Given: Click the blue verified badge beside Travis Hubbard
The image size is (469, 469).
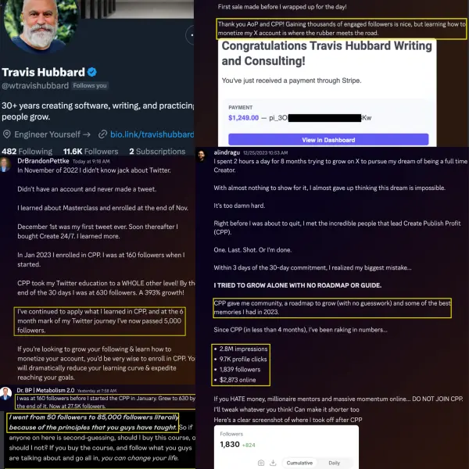Looking at the screenshot, I should click(x=92, y=72).
